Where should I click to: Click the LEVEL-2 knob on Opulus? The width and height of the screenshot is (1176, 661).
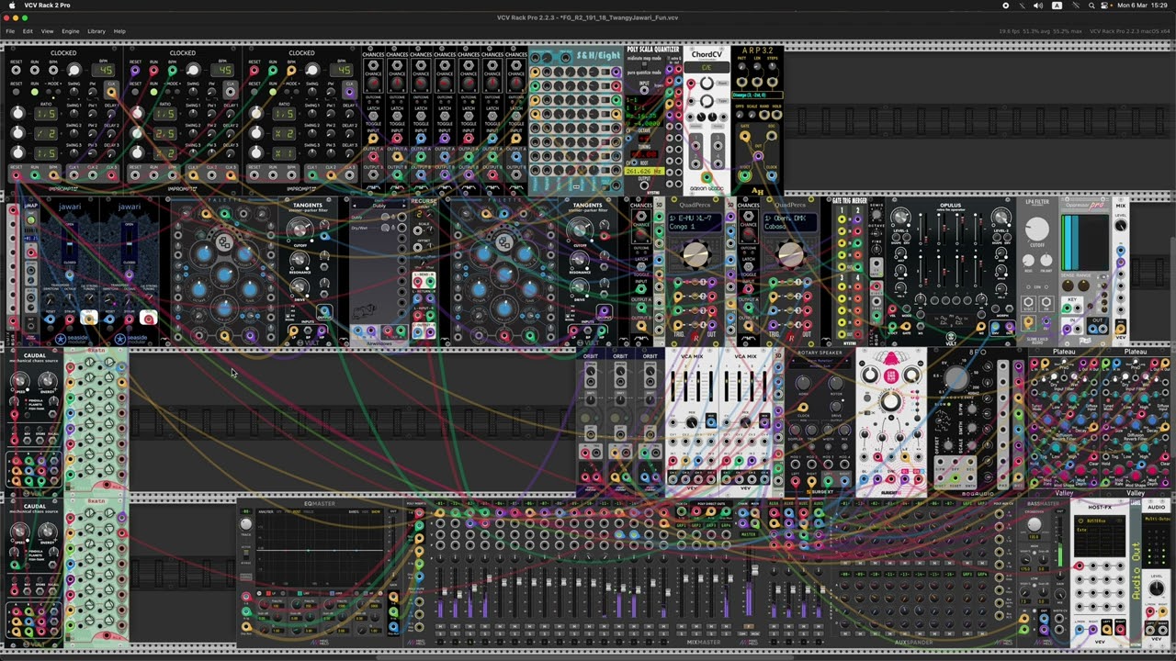(x=1001, y=218)
